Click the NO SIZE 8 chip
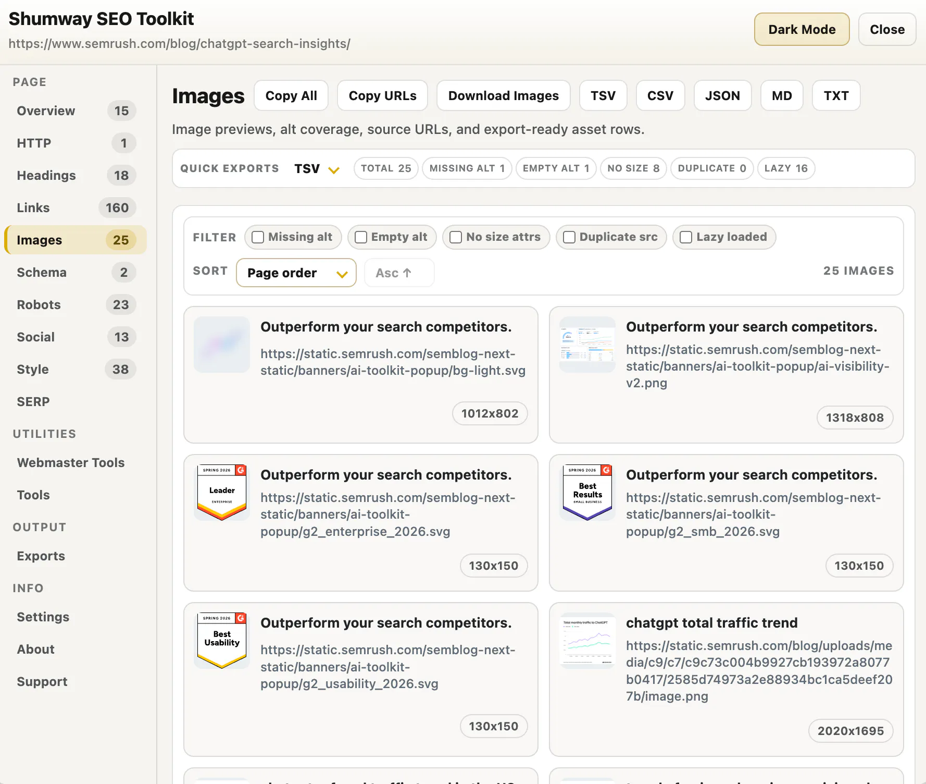The width and height of the screenshot is (926, 784). point(633,168)
